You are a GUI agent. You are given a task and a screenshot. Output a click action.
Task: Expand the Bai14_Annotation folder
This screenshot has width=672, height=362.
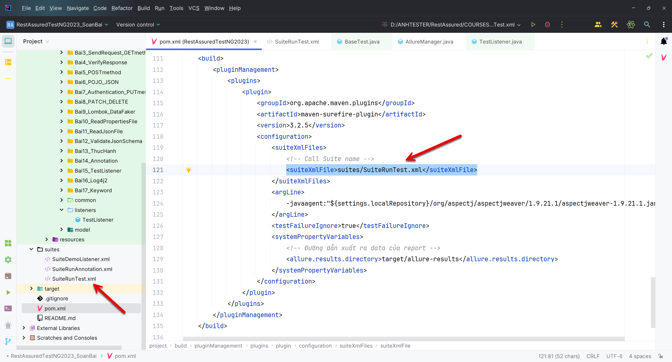(61, 161)
